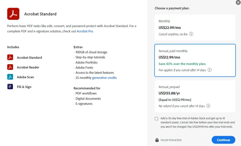Image resolution: width=241 pixels, height=146 pixels.
Task: Click the Save 43% savings message
Action: 182,64
